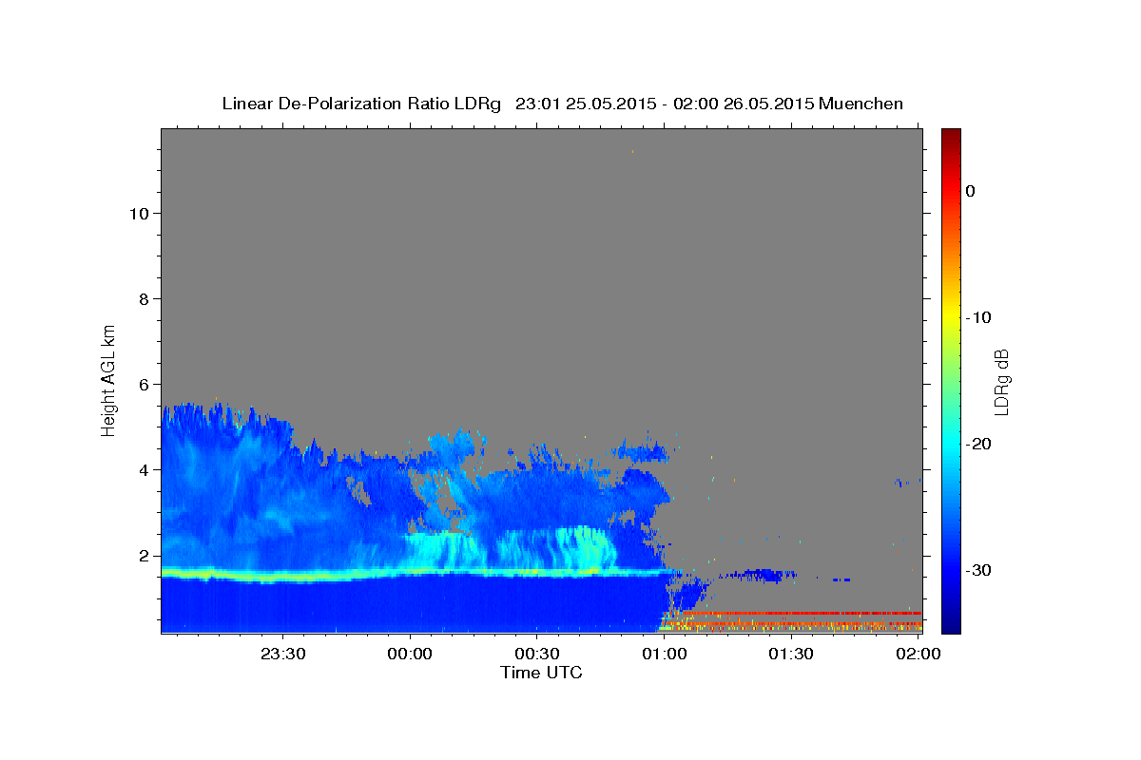Click the 'Muenchen' location text in the title

(861, 104)
